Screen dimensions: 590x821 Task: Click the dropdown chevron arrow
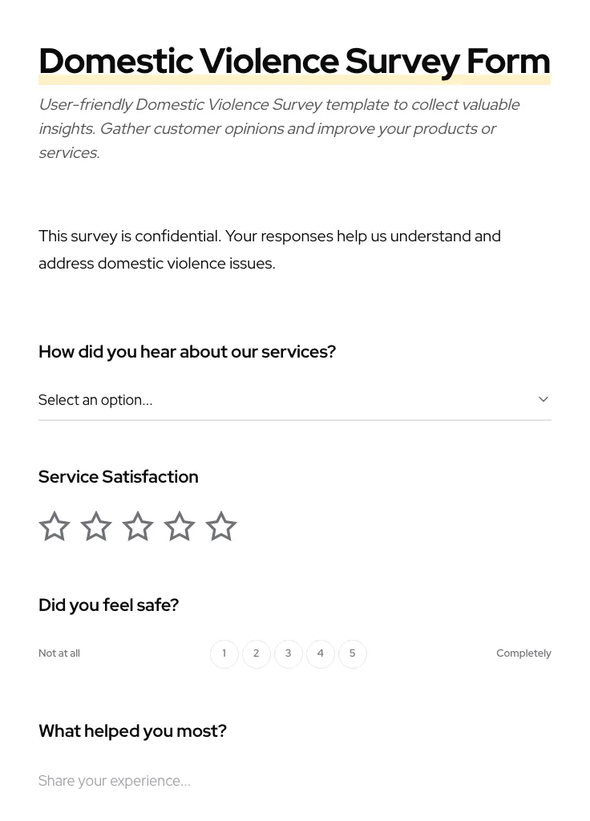tap(544, 399)
